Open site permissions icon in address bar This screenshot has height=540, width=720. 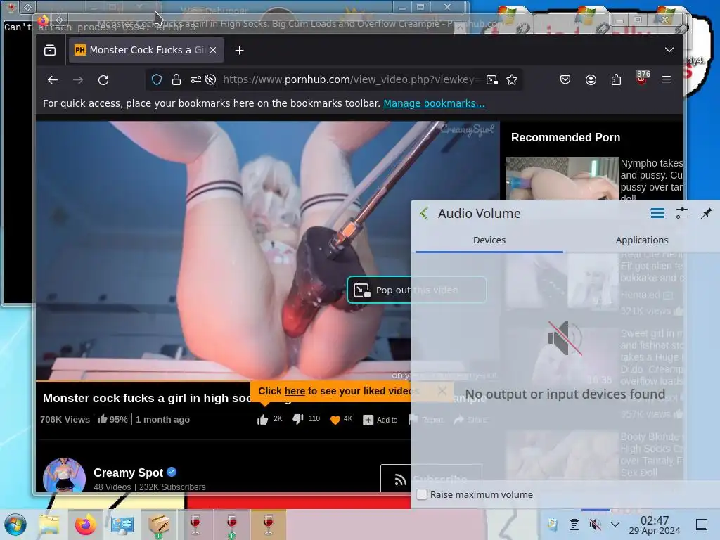196,80
